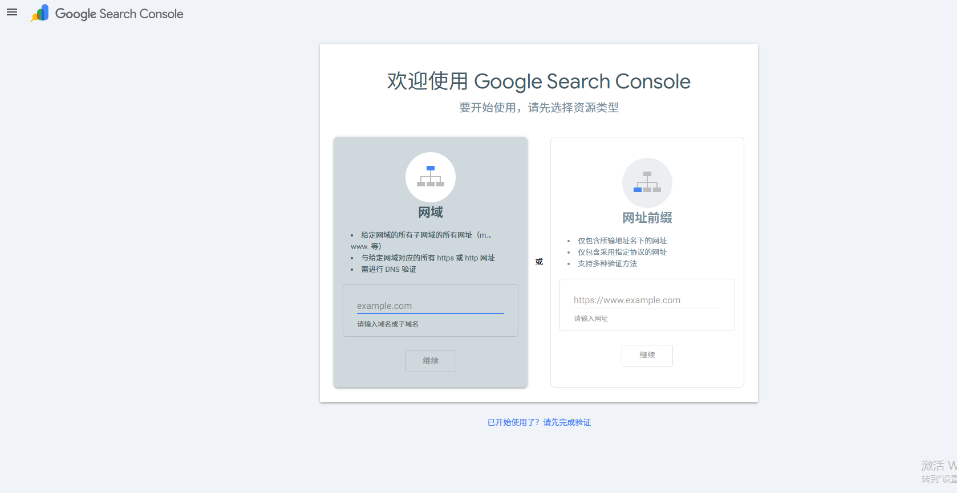This screenshot has height=493, width=957.
Task: Focus the example.com domain input field
Action: (431, 306)
